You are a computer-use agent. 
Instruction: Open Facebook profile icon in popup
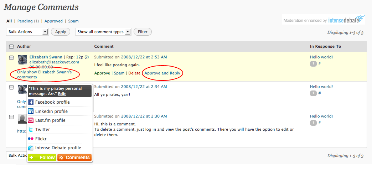pos(31,102)
